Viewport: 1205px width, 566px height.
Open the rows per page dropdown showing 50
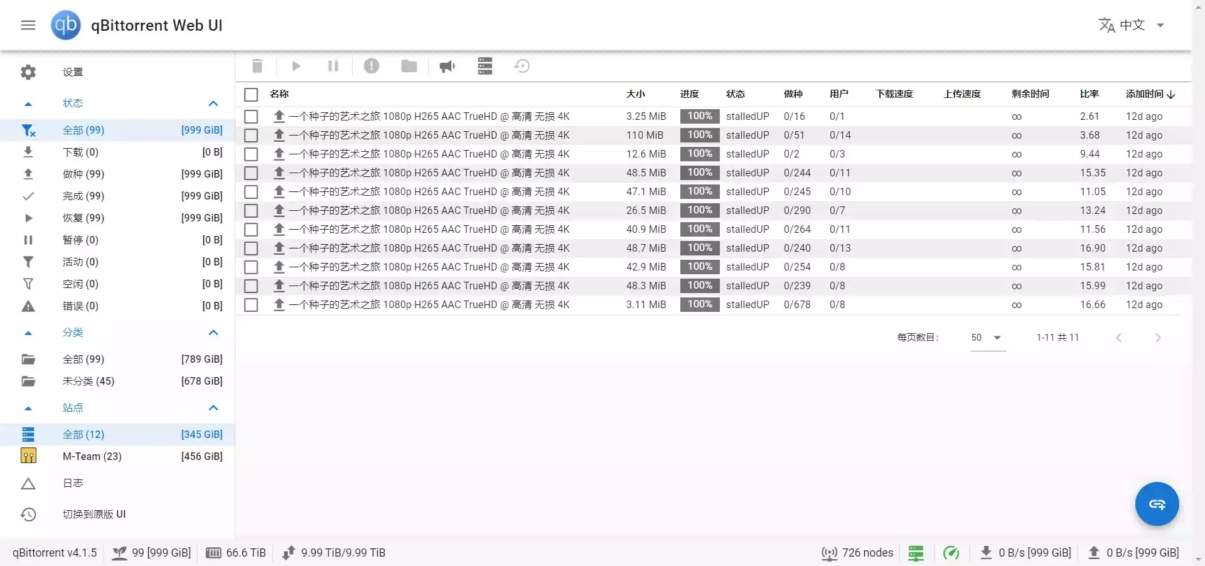coord(987,338)
